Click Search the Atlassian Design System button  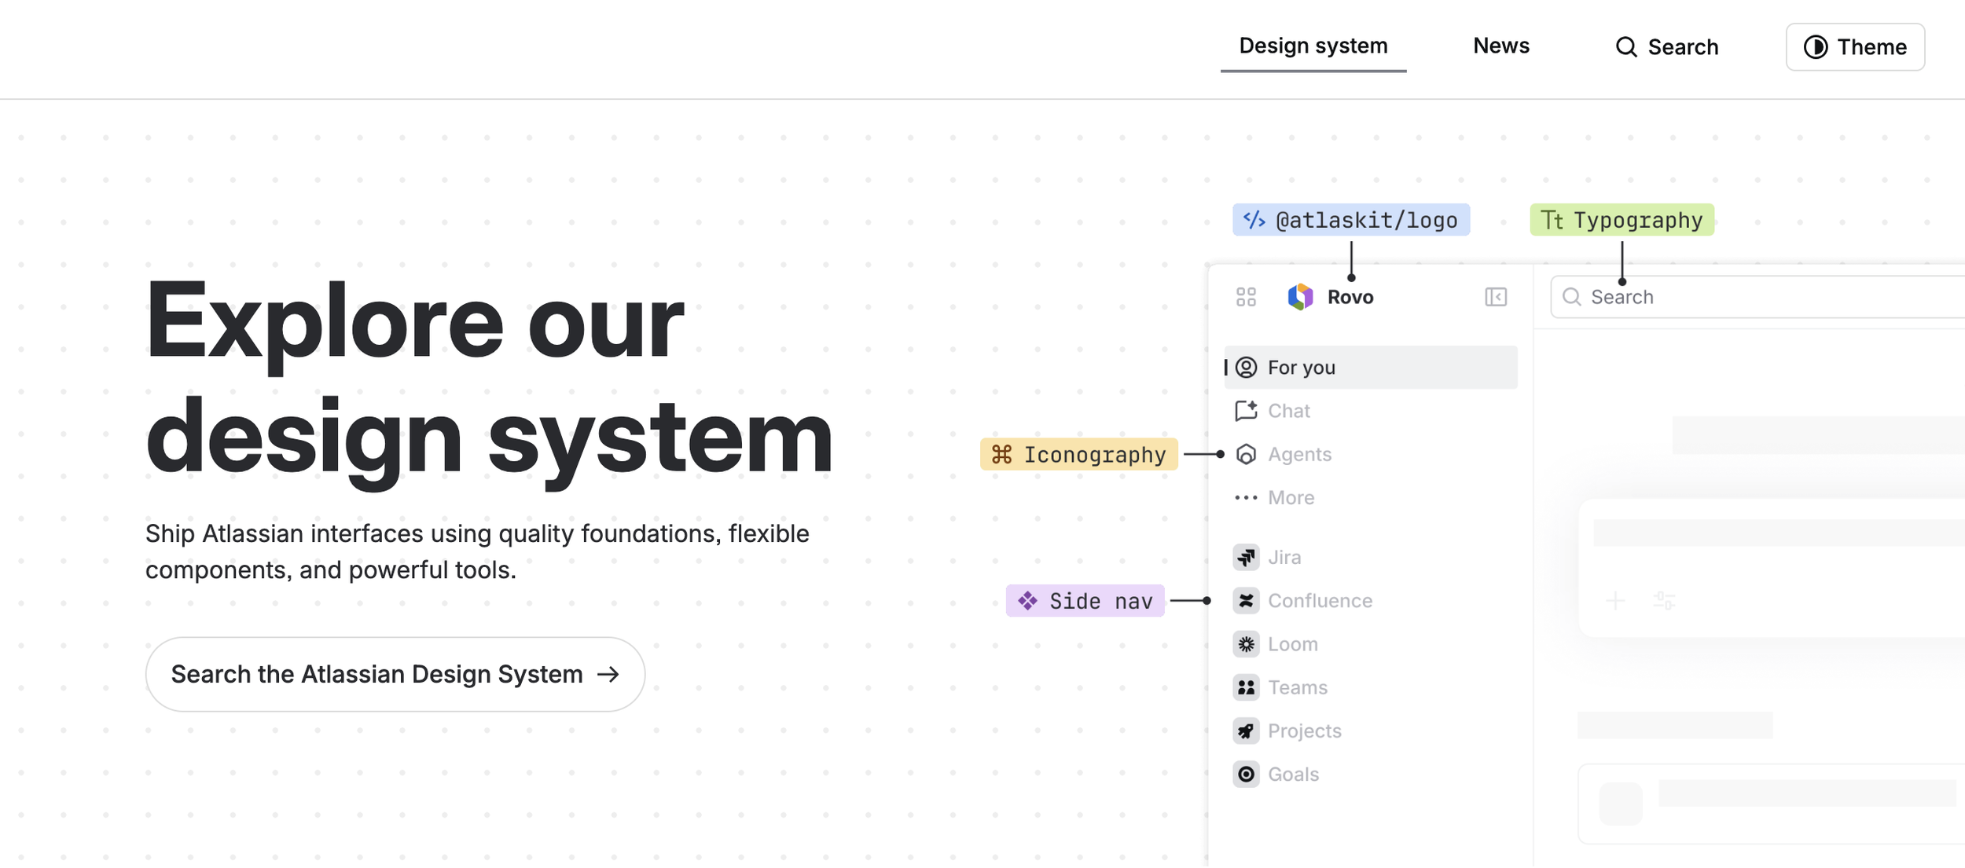[x=395, y=674]
